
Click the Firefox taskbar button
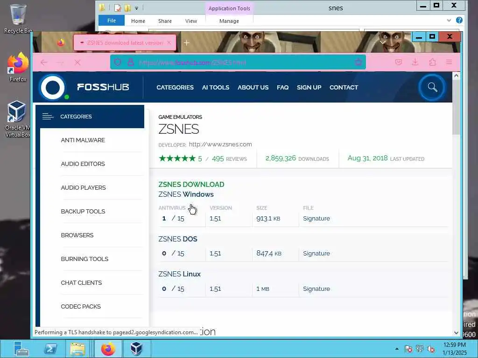pos(108,349)
